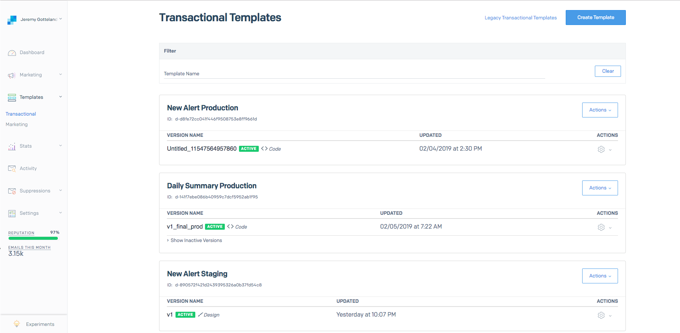Open the Dashboard menu item
The height and width of the screenshot is (333, 680).
[32, 53]
